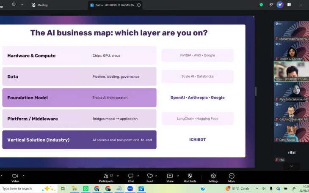Click the Foundation Model layer row

tap(80, 98)
